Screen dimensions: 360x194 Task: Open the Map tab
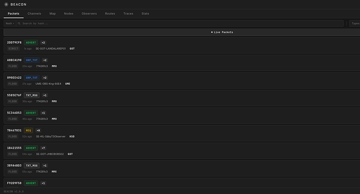coord(53,14)
